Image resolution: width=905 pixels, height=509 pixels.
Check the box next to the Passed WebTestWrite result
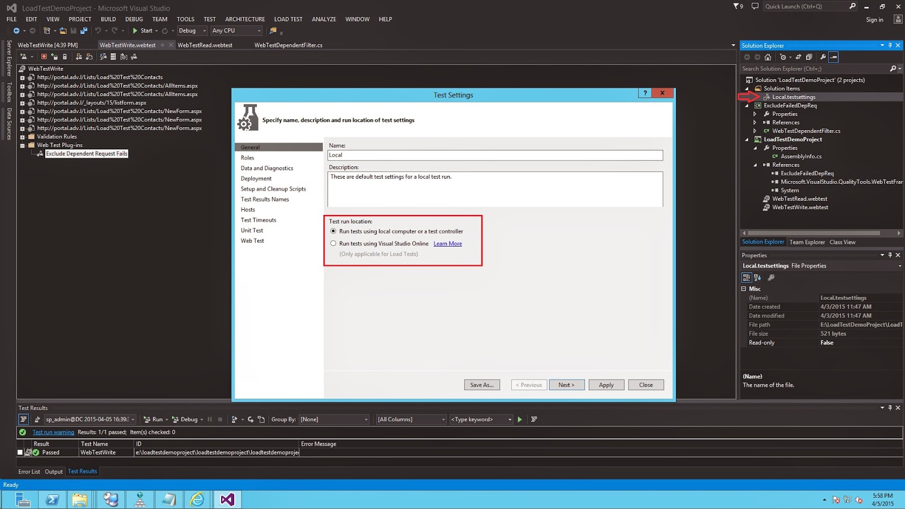point(20,452)
